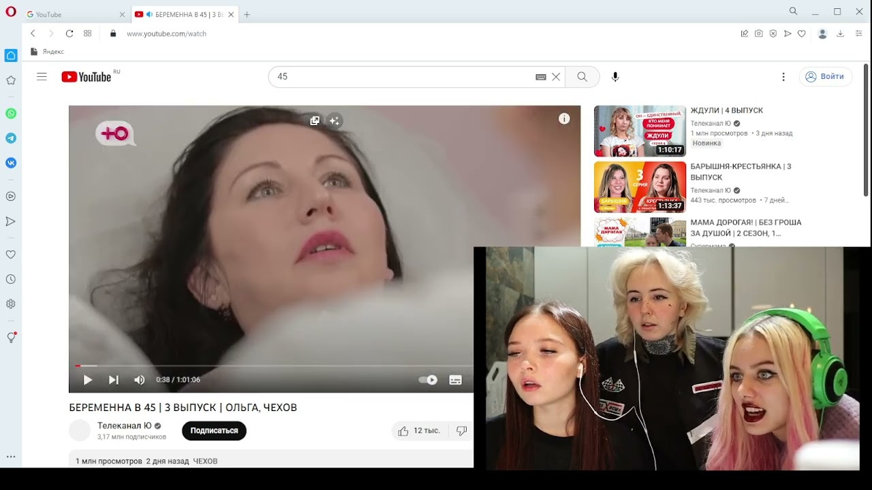Open YouTube settings three-dot menu
Viewport: 872px width, 490px height.
click(x=783, y=77)
